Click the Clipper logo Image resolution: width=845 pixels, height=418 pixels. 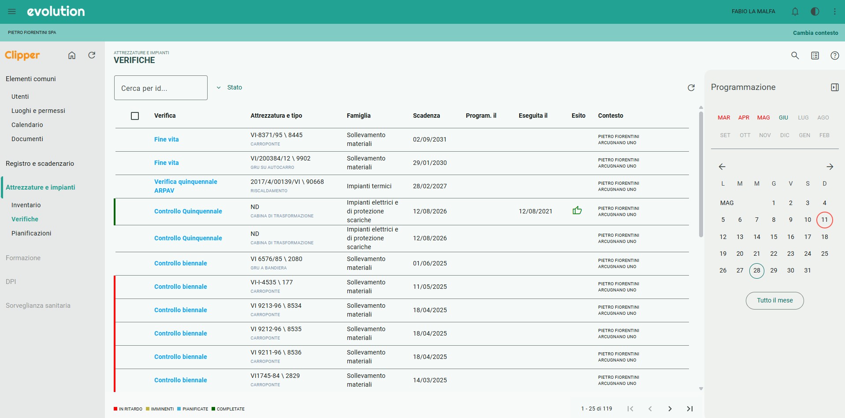[x=22, y=56]
